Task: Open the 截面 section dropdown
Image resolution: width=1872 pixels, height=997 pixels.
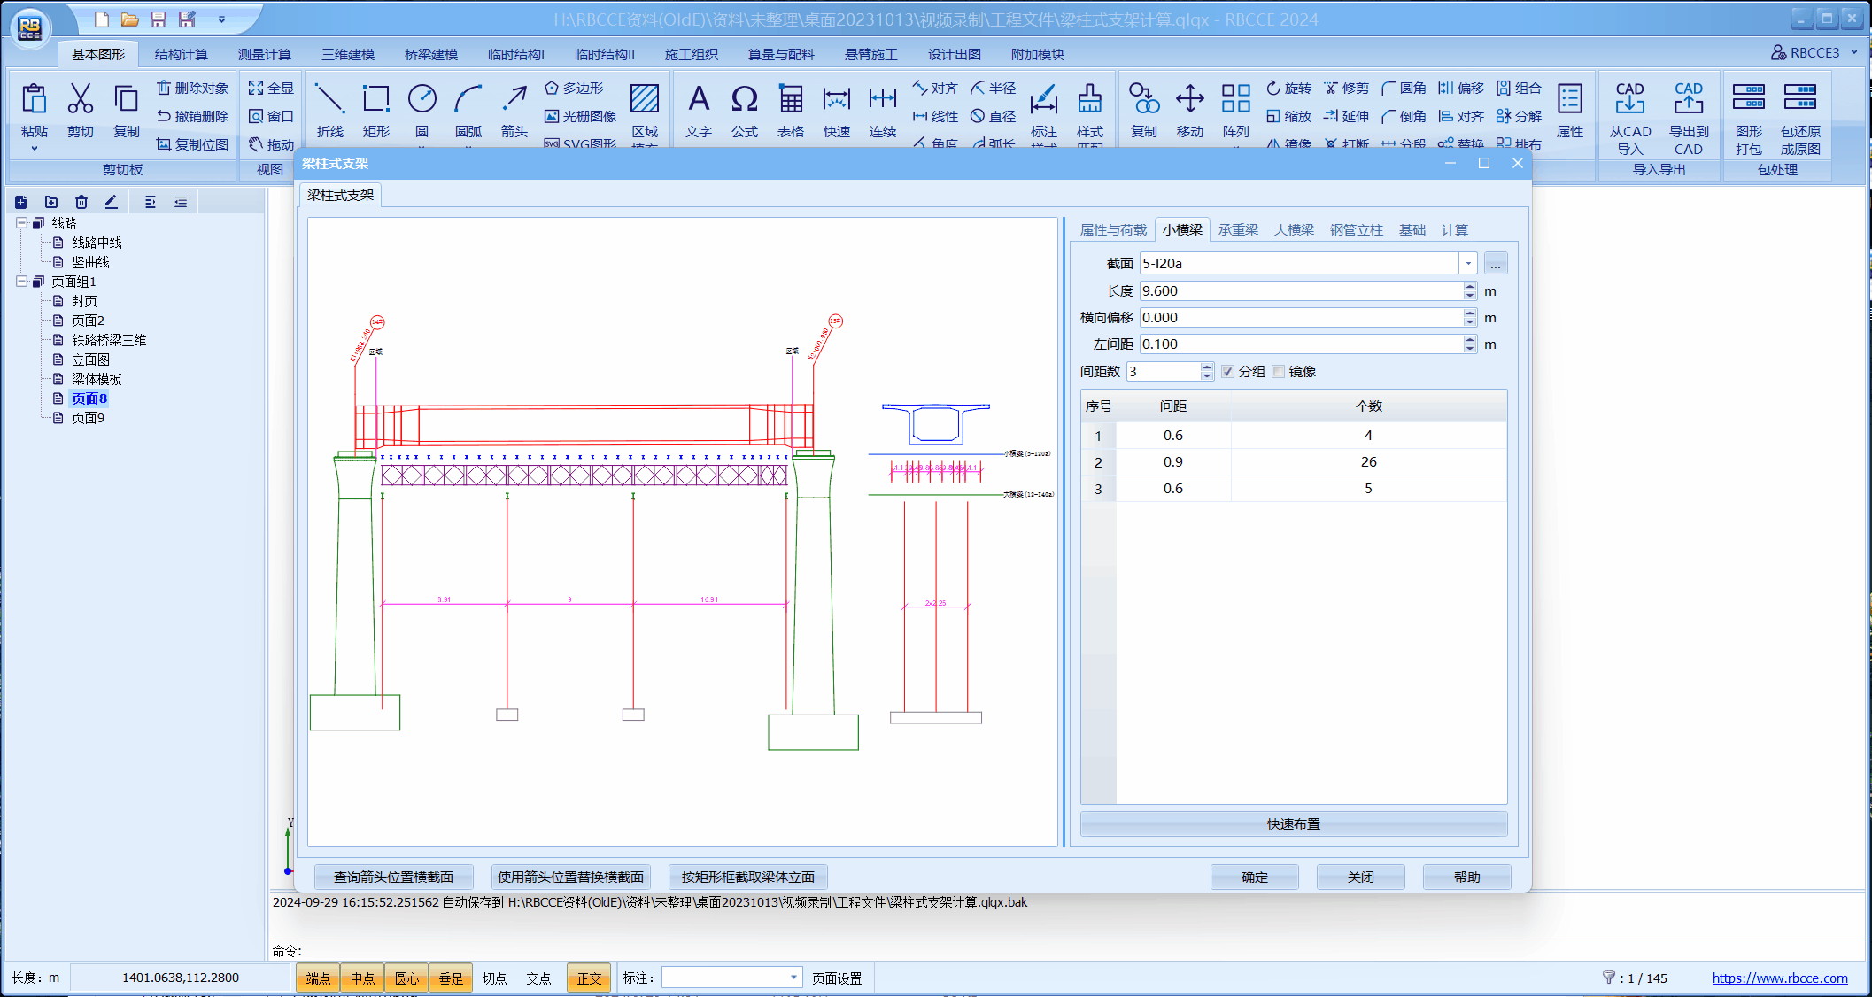Action: [1468, 264]
